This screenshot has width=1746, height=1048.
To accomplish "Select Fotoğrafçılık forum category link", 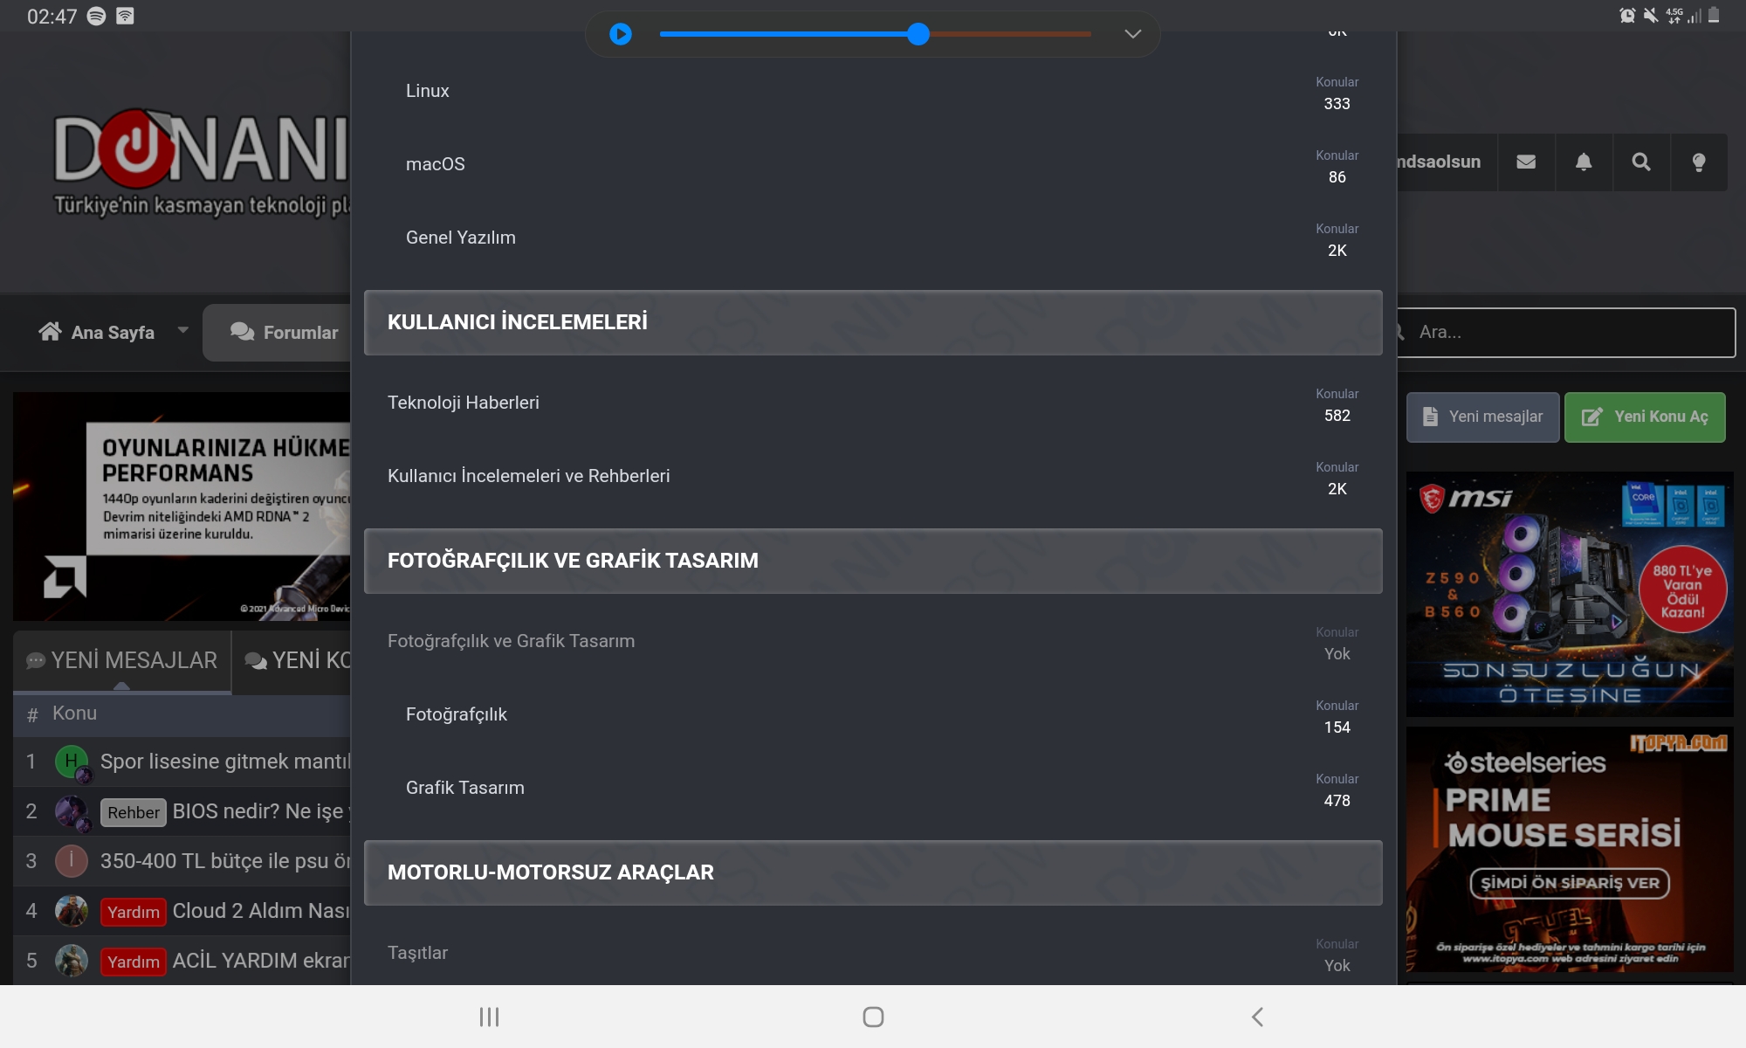I will 457,714.
